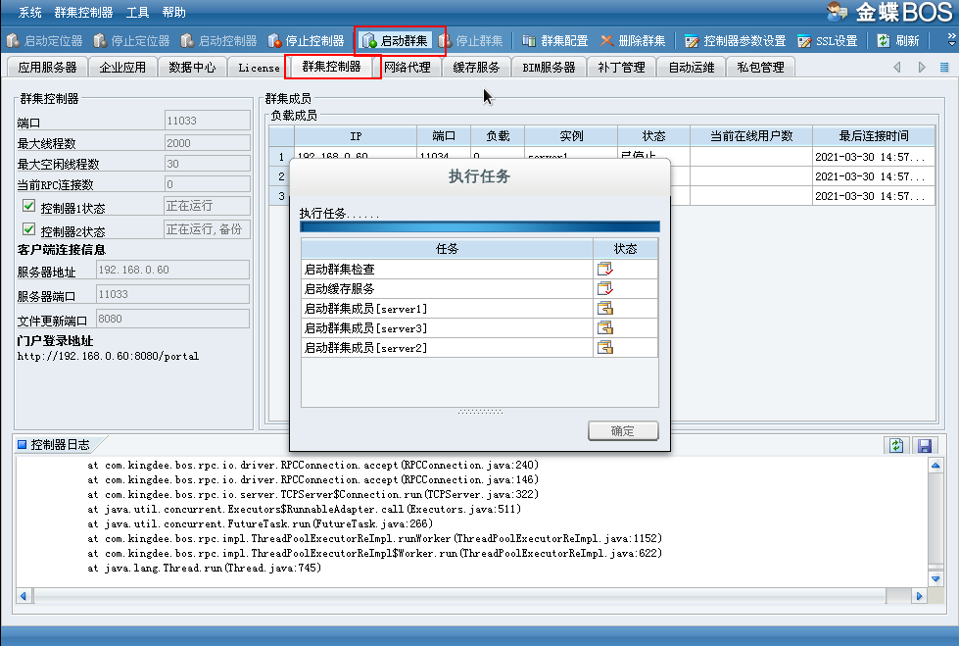Switch to the 数据中心 tab
The height and width of the screenshot is (646, 959).
(x=192, y=67)
